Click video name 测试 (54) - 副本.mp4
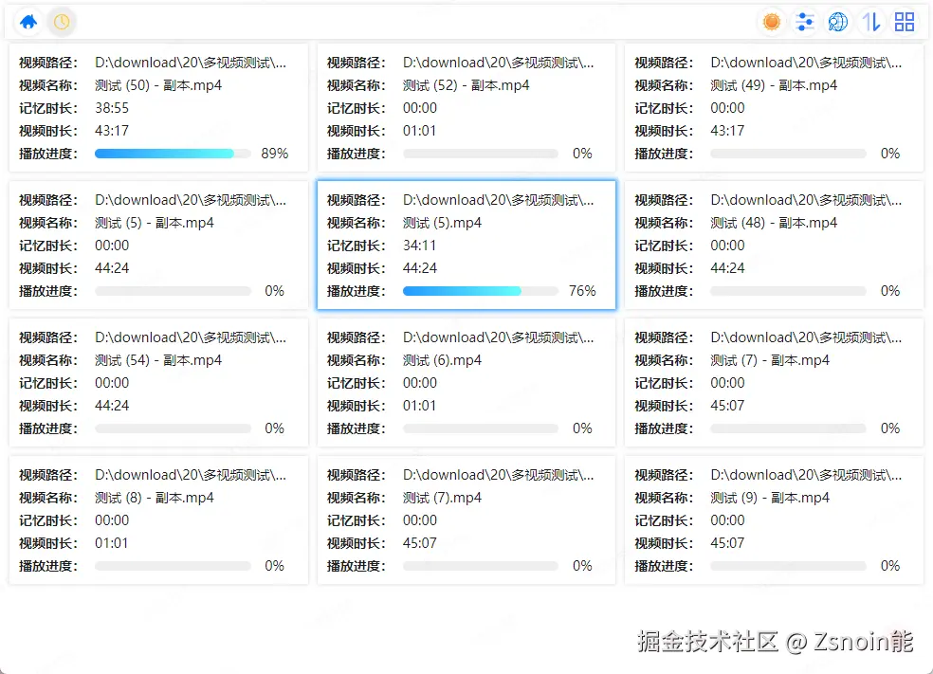The width and height of the screenshot is (933, 674). (x=158, y=360)
